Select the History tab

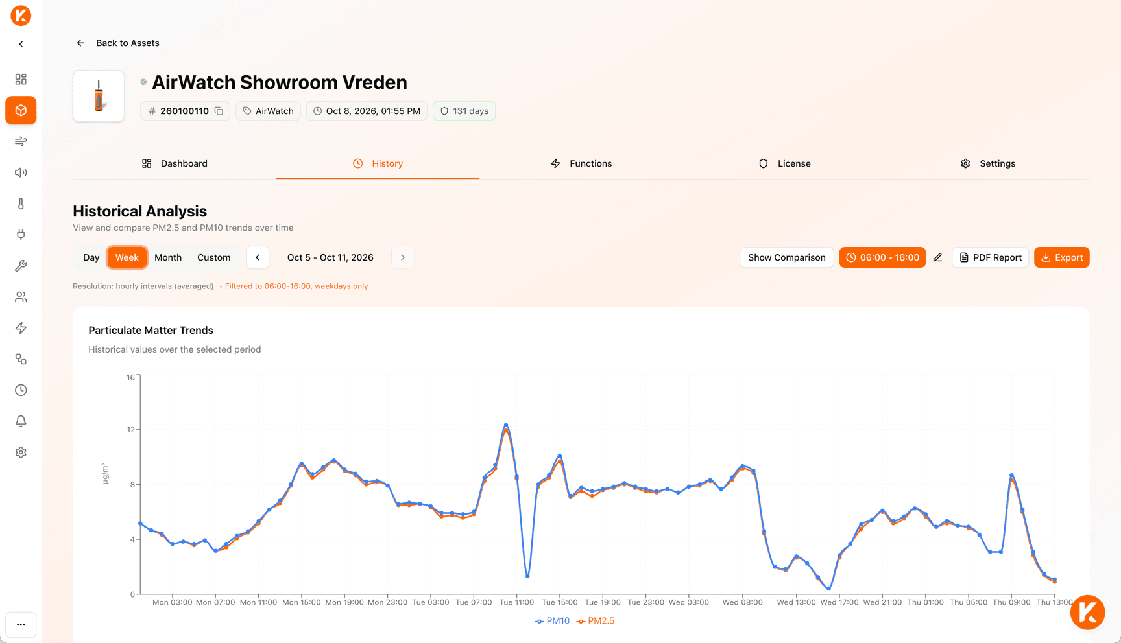point(378,163)
